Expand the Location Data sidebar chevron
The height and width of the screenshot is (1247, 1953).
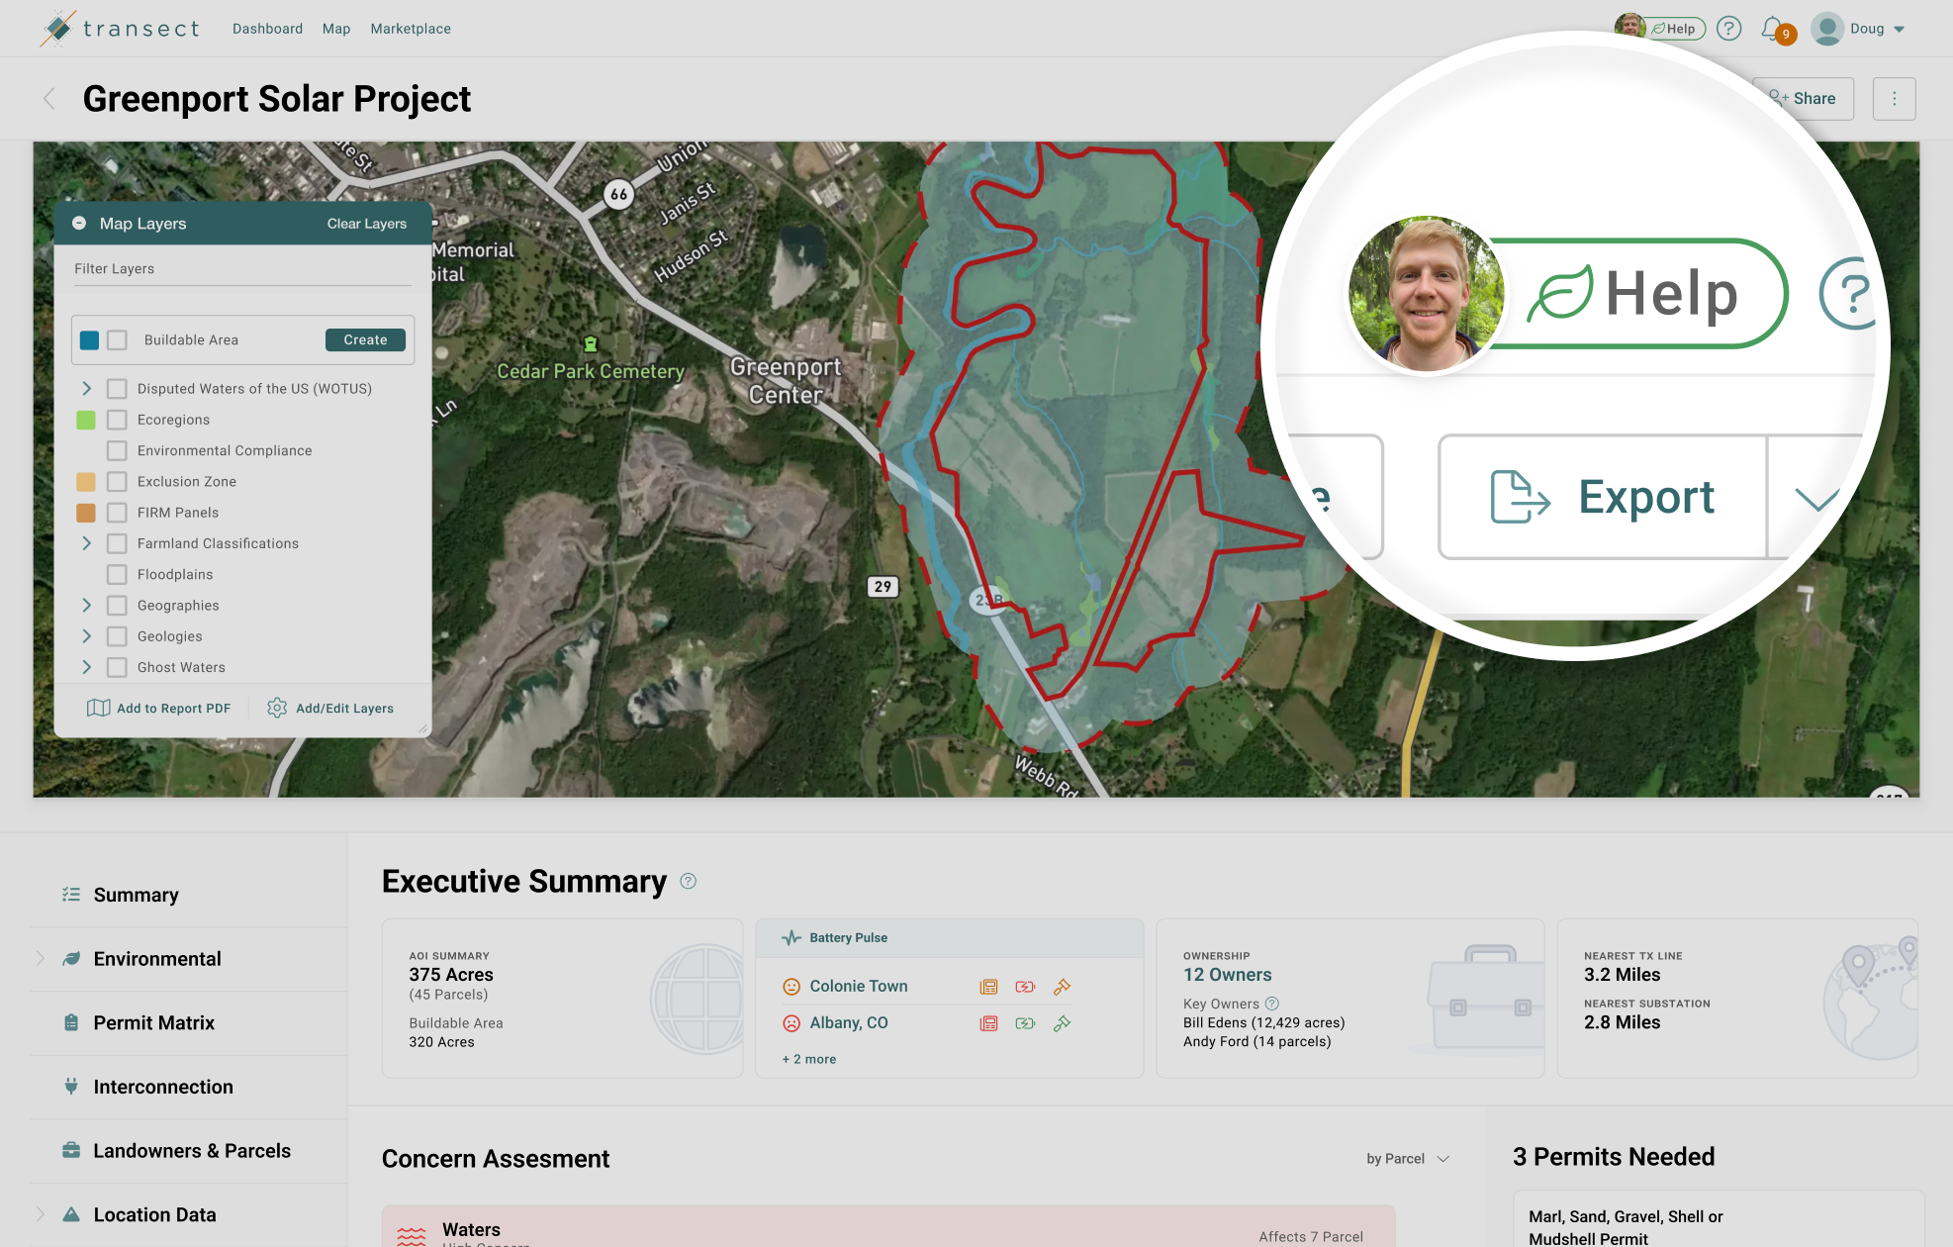click(x=41, y=1214)
